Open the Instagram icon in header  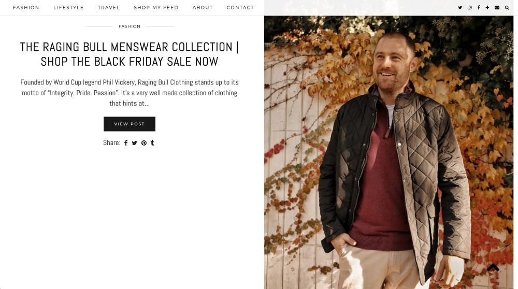click(x=470, y=8)
